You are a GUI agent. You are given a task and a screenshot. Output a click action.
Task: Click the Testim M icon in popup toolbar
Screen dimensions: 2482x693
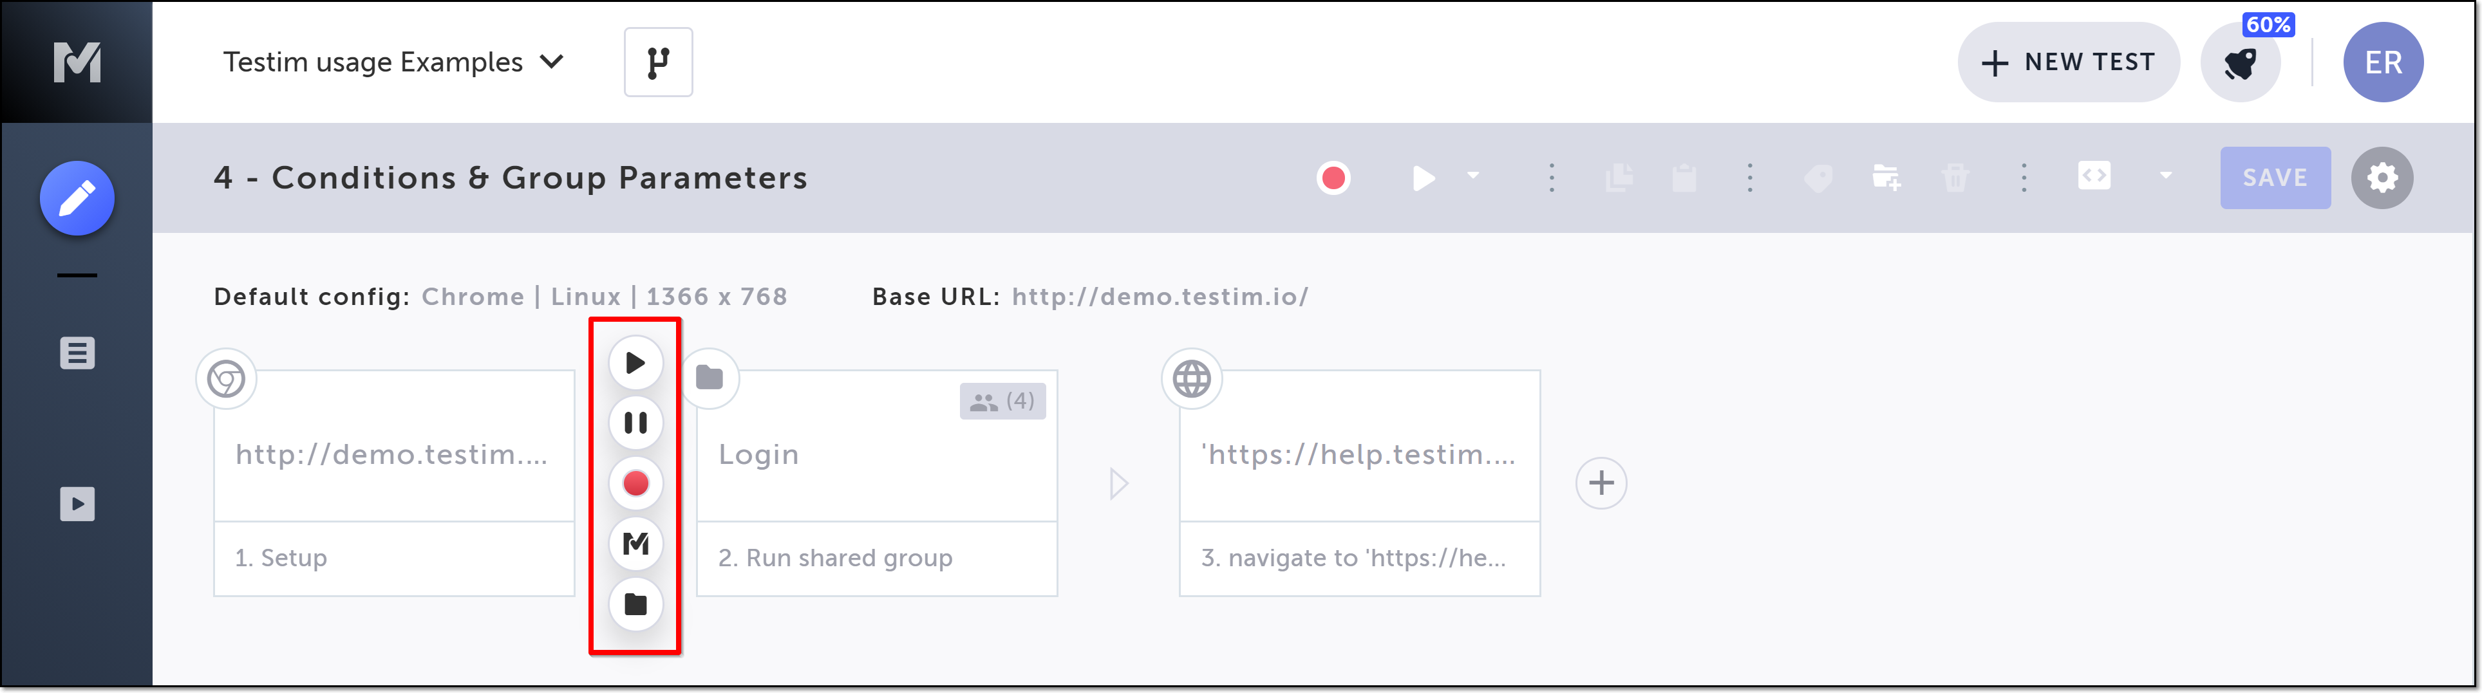tap(635, 544)
